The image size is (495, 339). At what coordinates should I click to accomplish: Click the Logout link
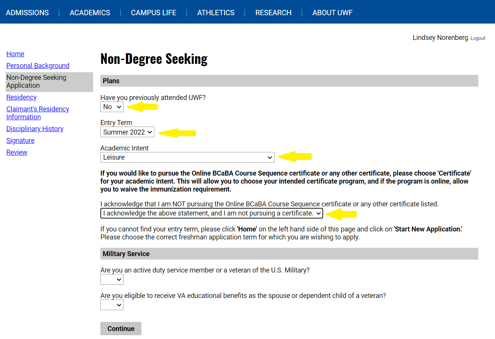[478, 38]
